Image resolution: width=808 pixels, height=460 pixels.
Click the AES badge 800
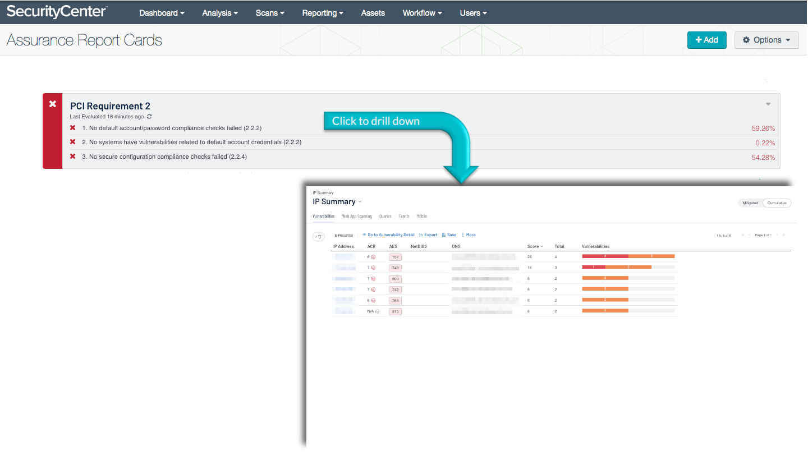(x=396, y=279)
